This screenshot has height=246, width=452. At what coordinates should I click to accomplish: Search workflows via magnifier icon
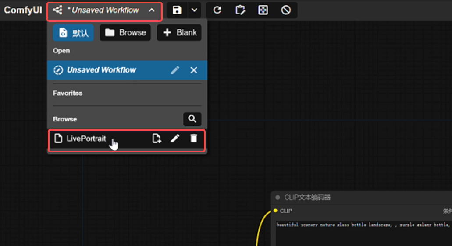click(x=192, y=119)
